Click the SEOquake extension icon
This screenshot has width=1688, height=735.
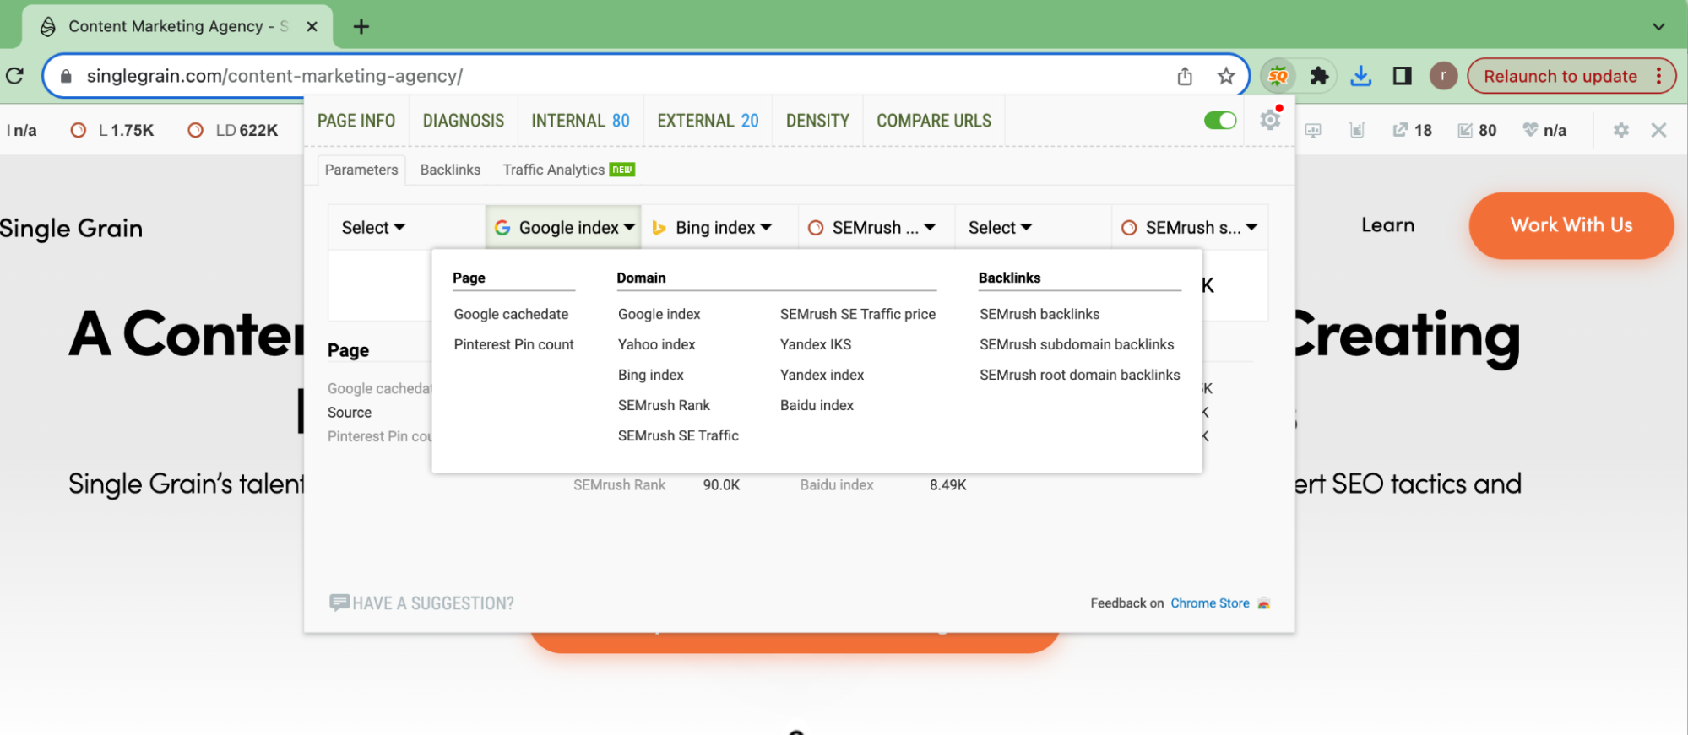pyautogui.click(x=1278, y=76)
